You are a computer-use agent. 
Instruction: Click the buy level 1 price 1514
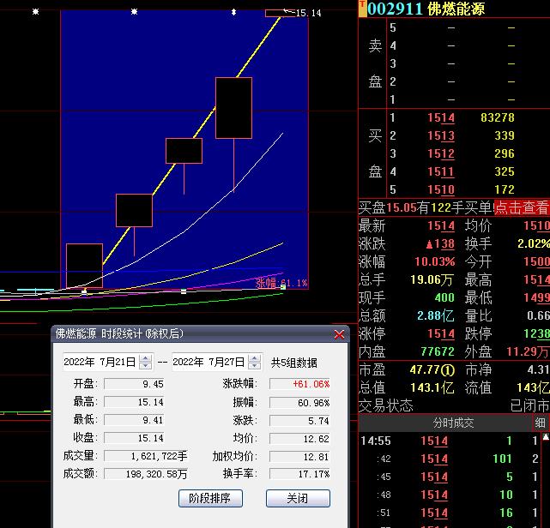(440, 117)
